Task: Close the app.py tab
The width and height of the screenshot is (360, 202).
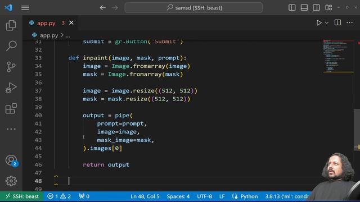Action: (x=71, y=22)
